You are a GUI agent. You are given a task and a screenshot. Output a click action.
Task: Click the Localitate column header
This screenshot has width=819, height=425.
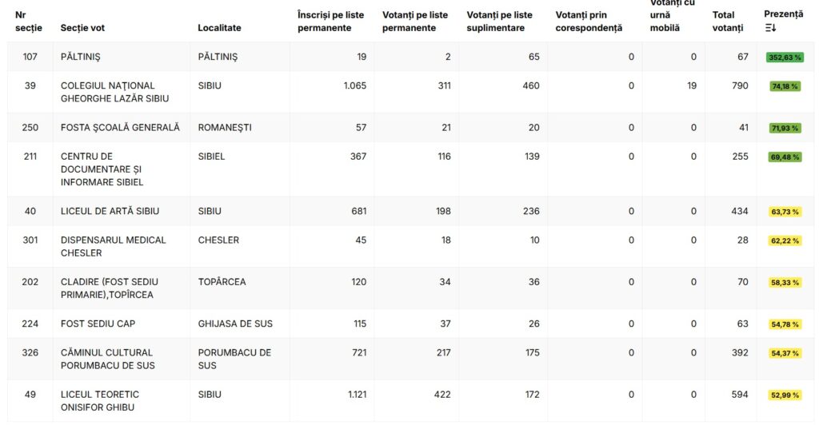point(219,28)
